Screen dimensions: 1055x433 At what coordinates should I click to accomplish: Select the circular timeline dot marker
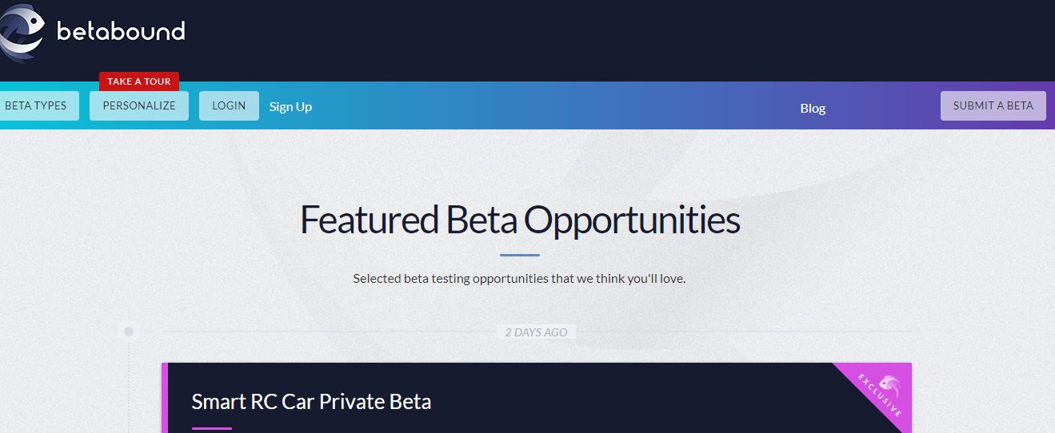128,331
